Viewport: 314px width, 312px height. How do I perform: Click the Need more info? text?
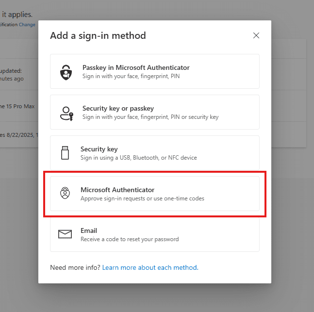75,267
